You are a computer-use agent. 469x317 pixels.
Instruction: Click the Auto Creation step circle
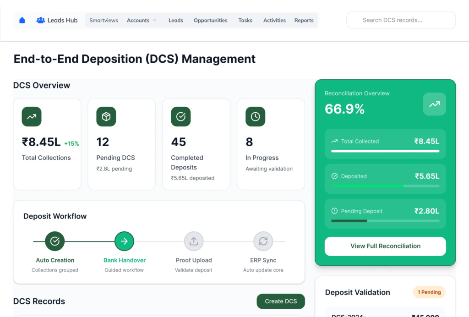tap(55, 241)
